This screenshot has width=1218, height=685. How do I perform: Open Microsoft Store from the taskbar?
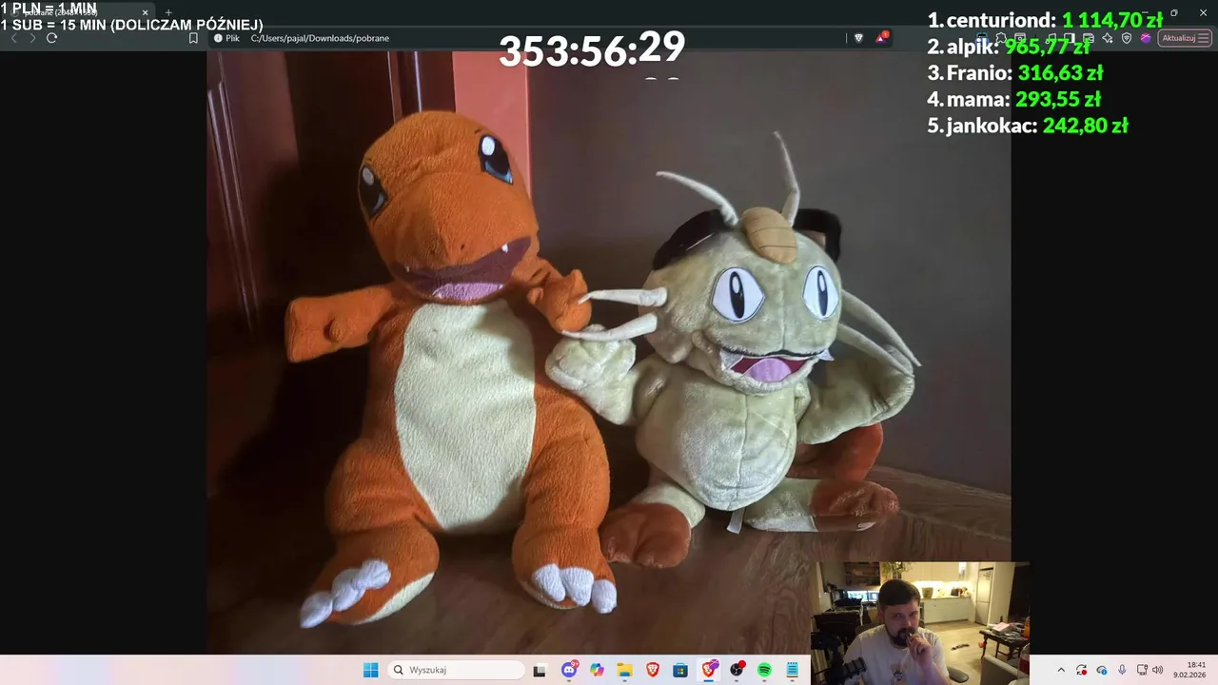pyautogui.click(x=680, y=670)
